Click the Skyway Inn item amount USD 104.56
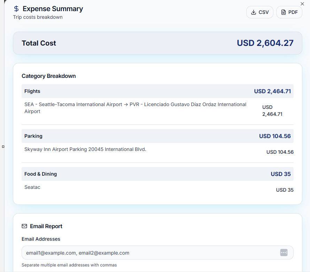This screenshot has width=310, height=272. click(x=280, y=152)
